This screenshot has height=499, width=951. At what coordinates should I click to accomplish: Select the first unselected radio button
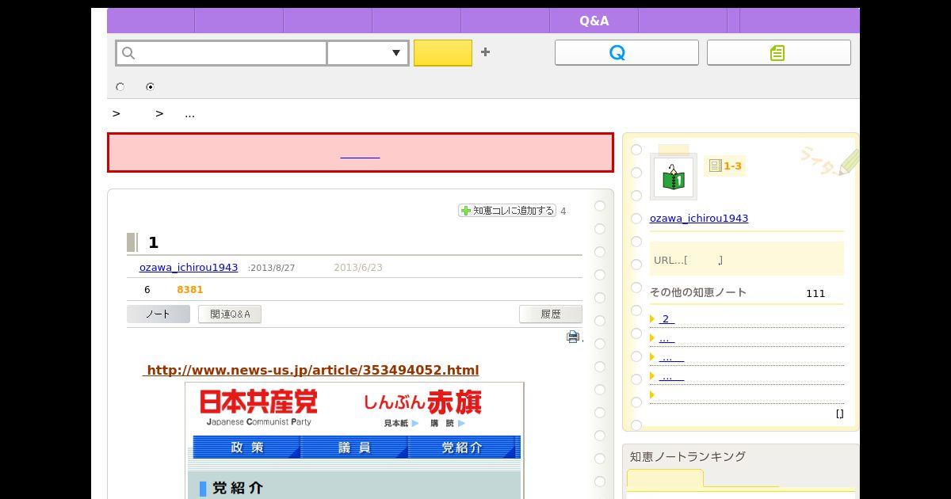tap(120, 87)
